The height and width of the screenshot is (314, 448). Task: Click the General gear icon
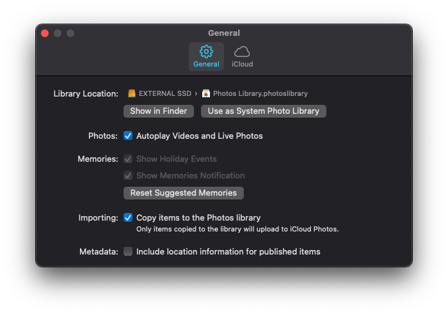(x=206, y=52)
